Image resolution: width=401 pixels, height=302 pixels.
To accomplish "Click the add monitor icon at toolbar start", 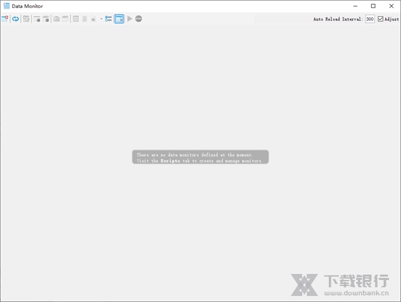I will point(5,19).
